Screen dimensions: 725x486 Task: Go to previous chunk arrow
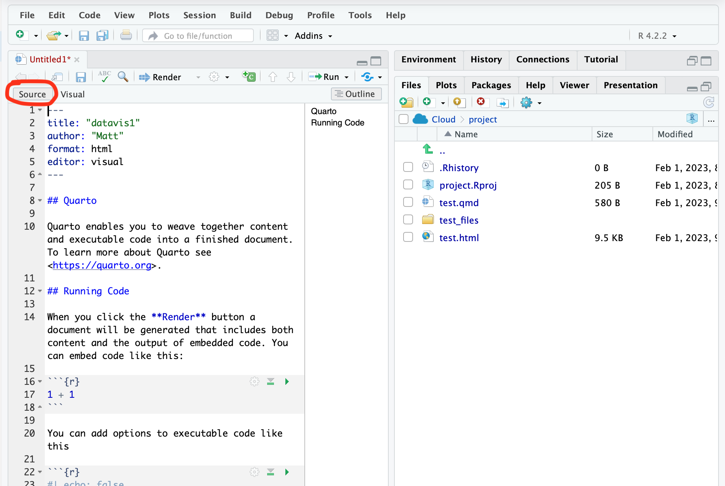(x=273, y=77)
